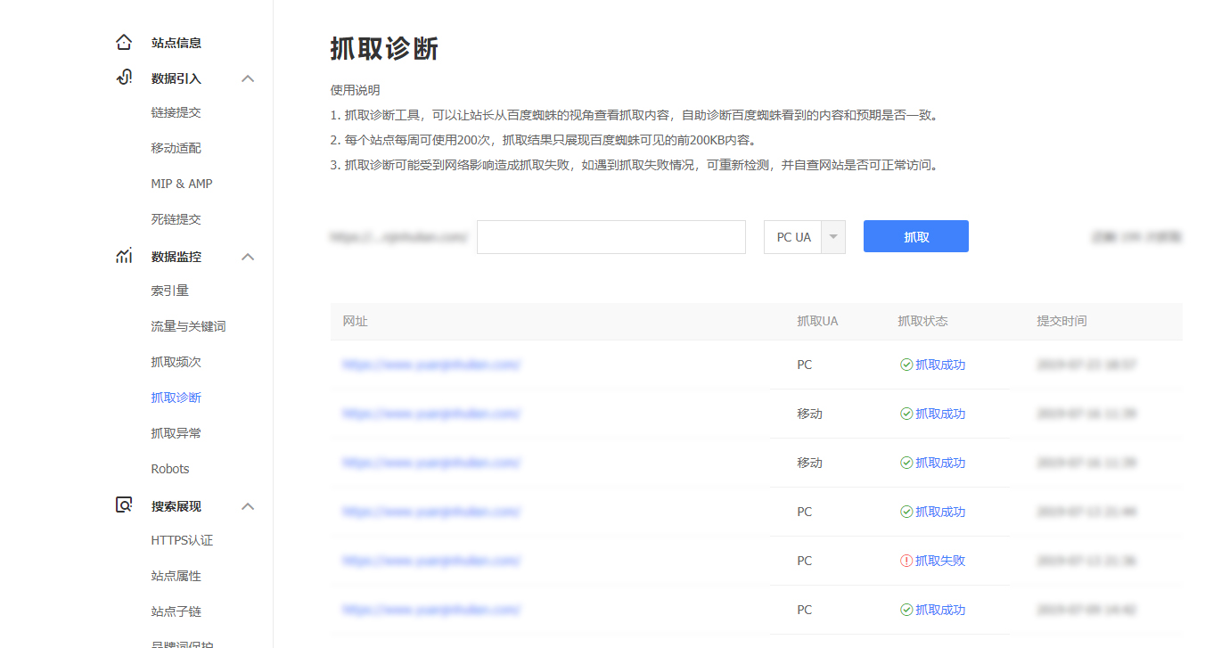Click the 数据引入 section icon
The image size is (1213, 648).
[123, 78]
